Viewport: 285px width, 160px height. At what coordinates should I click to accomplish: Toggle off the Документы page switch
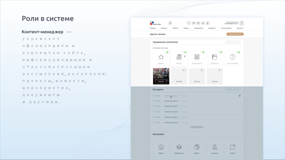220,52
